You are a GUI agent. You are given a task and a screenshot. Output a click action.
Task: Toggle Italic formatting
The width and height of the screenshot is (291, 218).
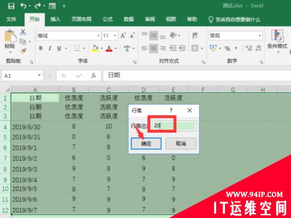[50, 48]
